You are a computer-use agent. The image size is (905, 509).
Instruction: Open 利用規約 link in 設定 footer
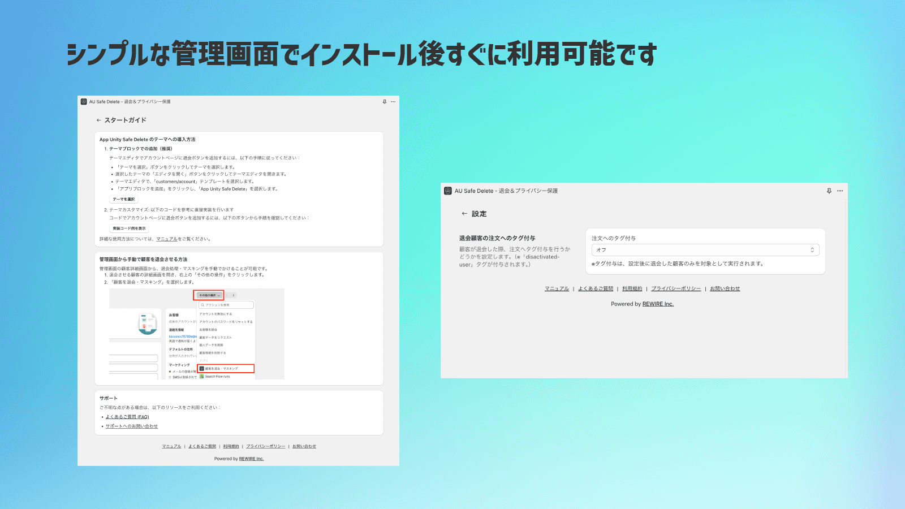(632, 289)
